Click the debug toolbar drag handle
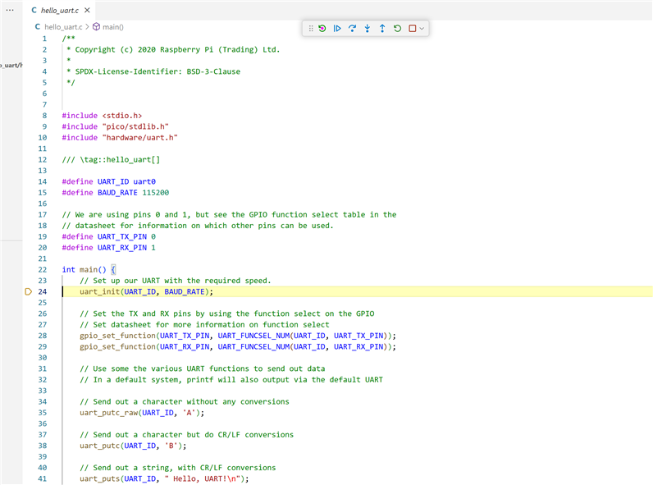The width and height of the screenshot is (653, 485). [x=311, y=29]
